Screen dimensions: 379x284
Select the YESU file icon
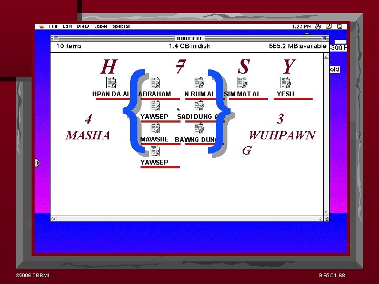(x=286, y=83)
